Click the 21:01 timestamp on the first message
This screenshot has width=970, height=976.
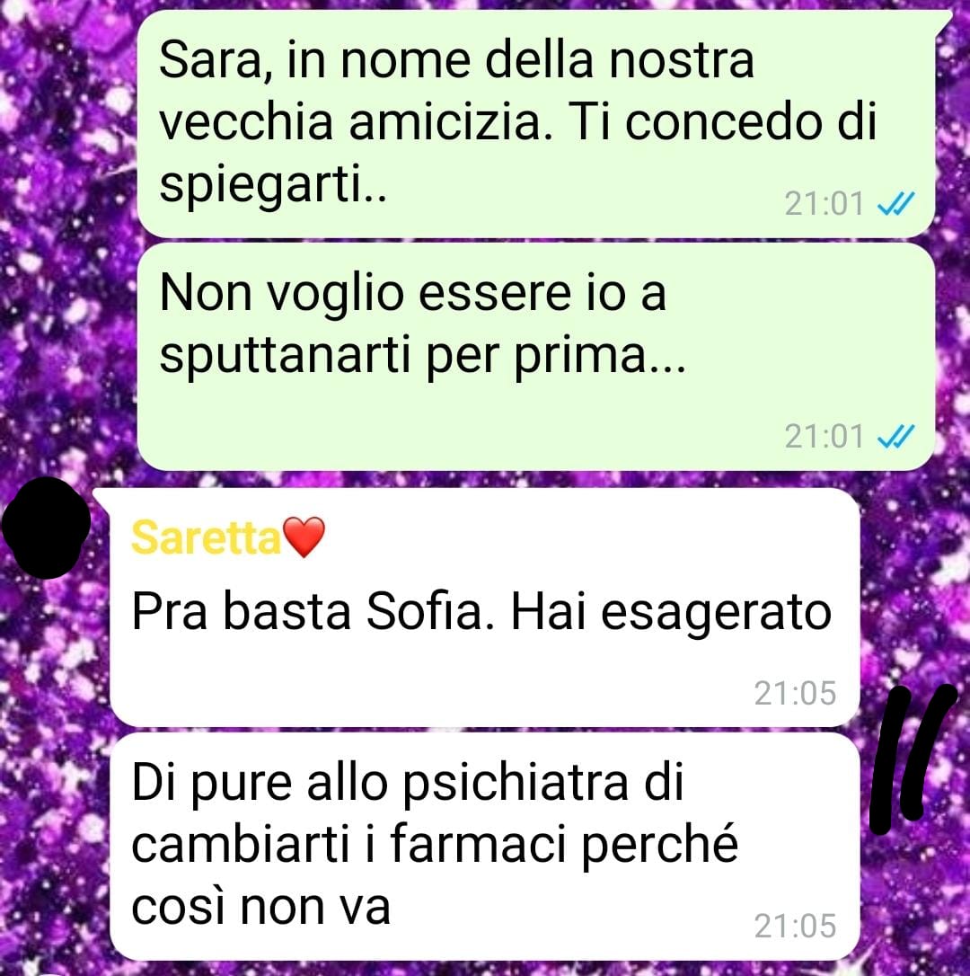[x=824, y=203]
